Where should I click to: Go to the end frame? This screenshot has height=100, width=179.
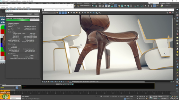[x=147, y=96]
